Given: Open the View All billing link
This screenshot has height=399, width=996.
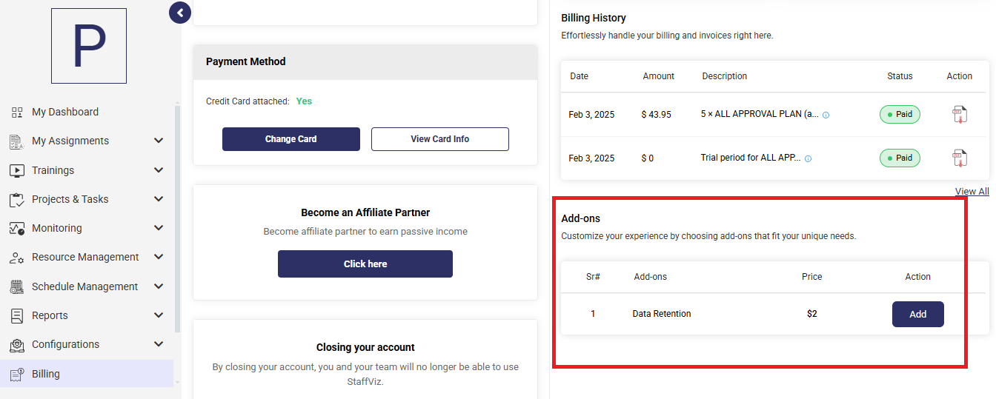Looking at the screenshot, I should coord(972,192).
